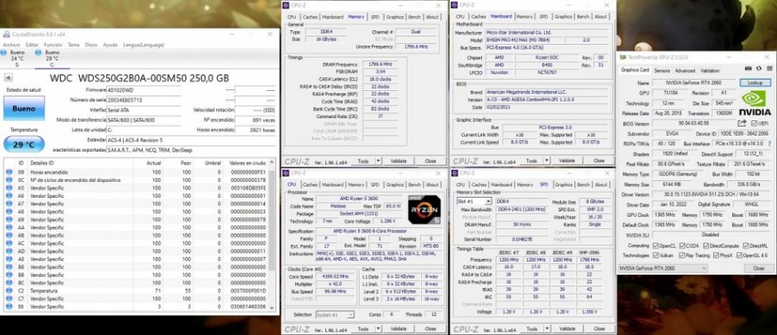This screenshot has height=335, width=777.
Task: Select the C: disk status icon showing 29 °C
Action: coord(38,52)
